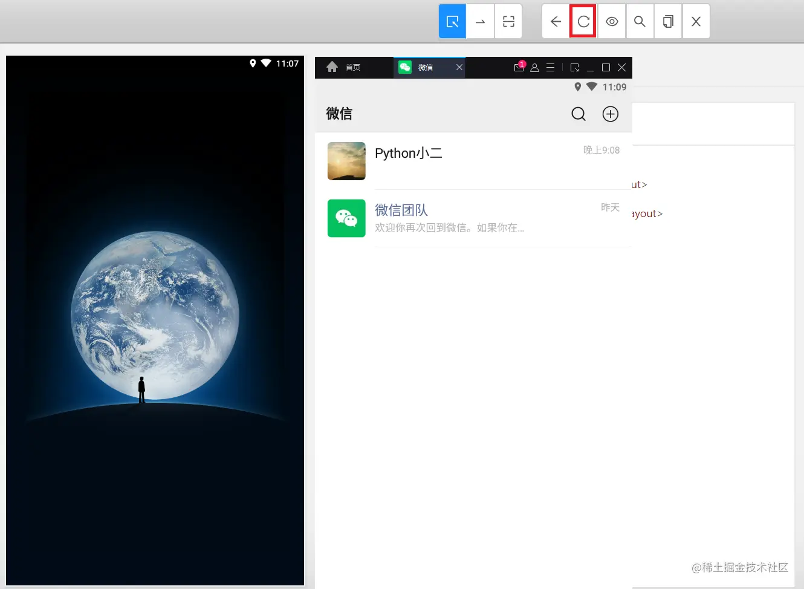Viewport: 804px width, 589px height.
Task: Open the emulator home tab icon
Action: click(x=332, y=67)
